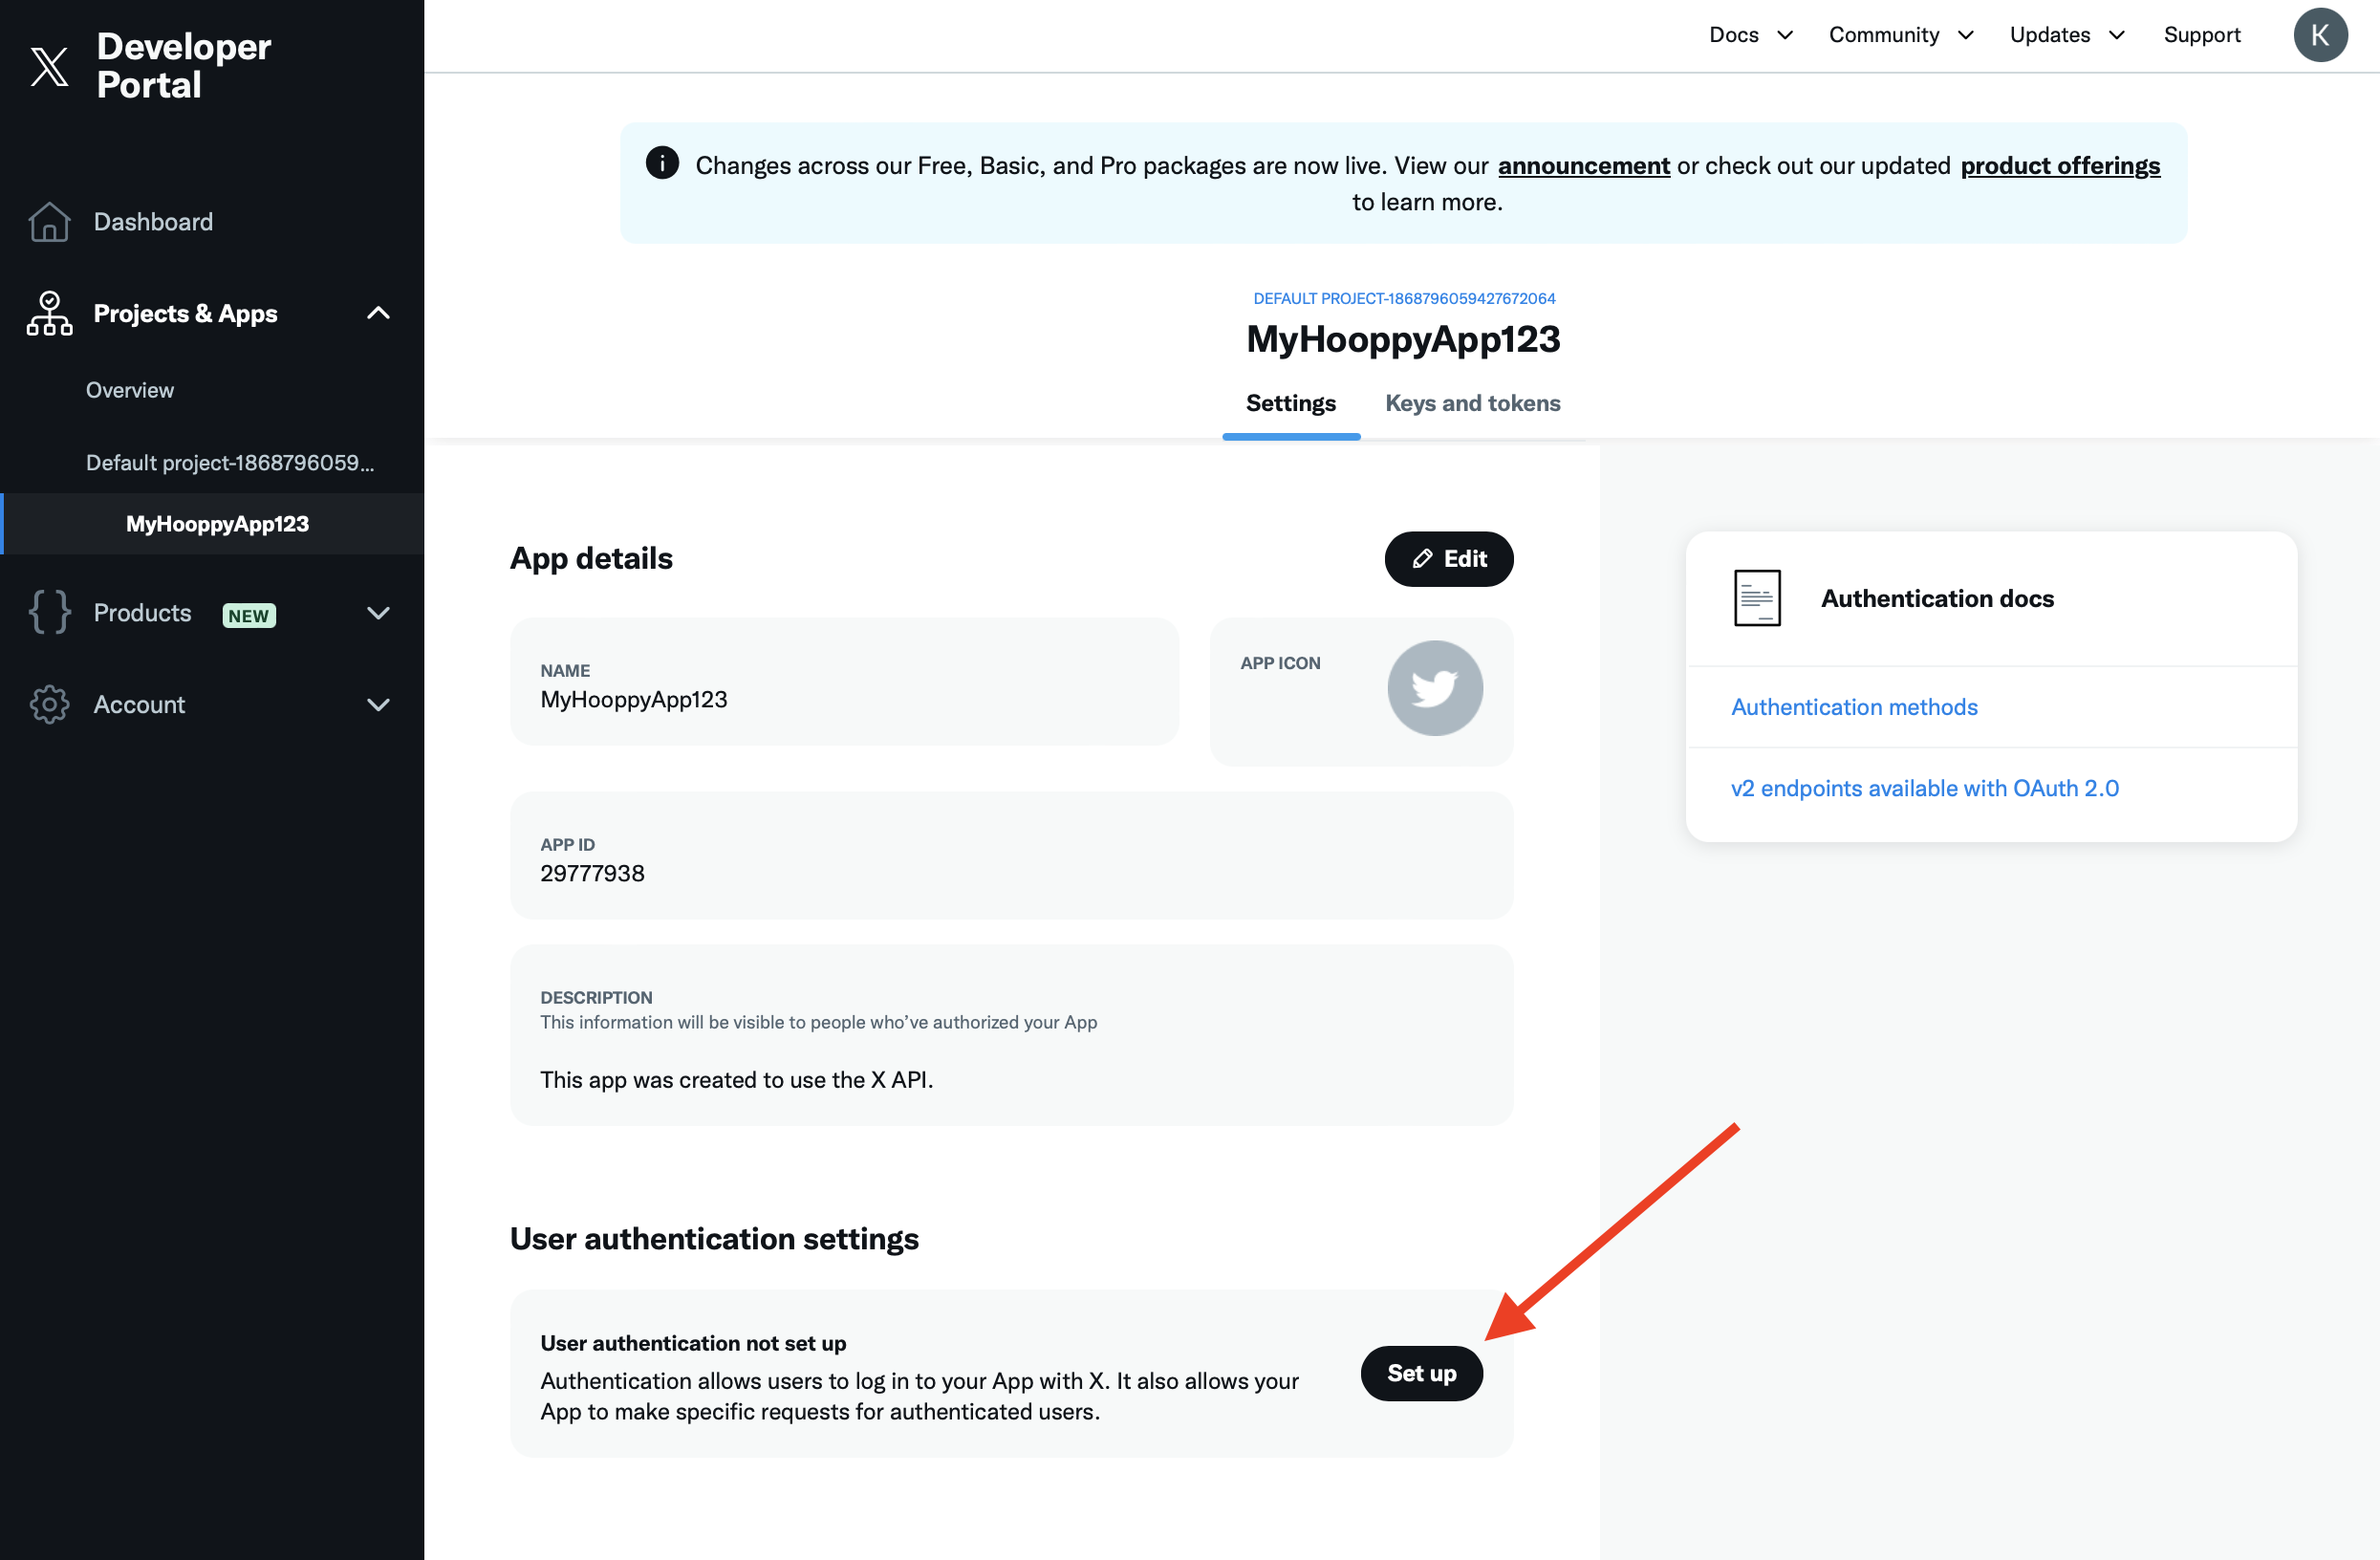Image resolution: width=2380 pixels, height=1560 pixels.
Task: Click Set up user authentication button
Action: (1421, 1373)
